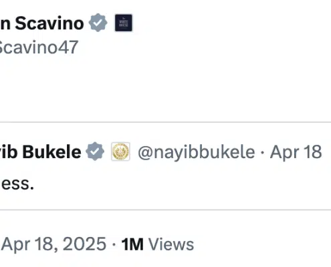The image size is (331, 267).
Task: Open the White House affiliation badge
Action: 124,23
